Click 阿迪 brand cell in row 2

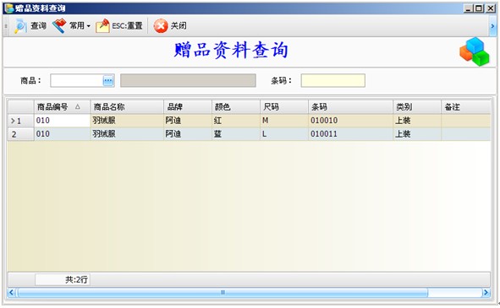click(x=188, y=134)
